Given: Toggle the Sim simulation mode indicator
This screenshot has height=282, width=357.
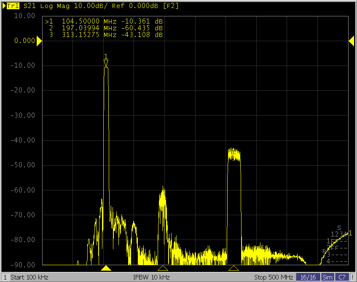Looking at the screenshot, I should pos(327,277).
